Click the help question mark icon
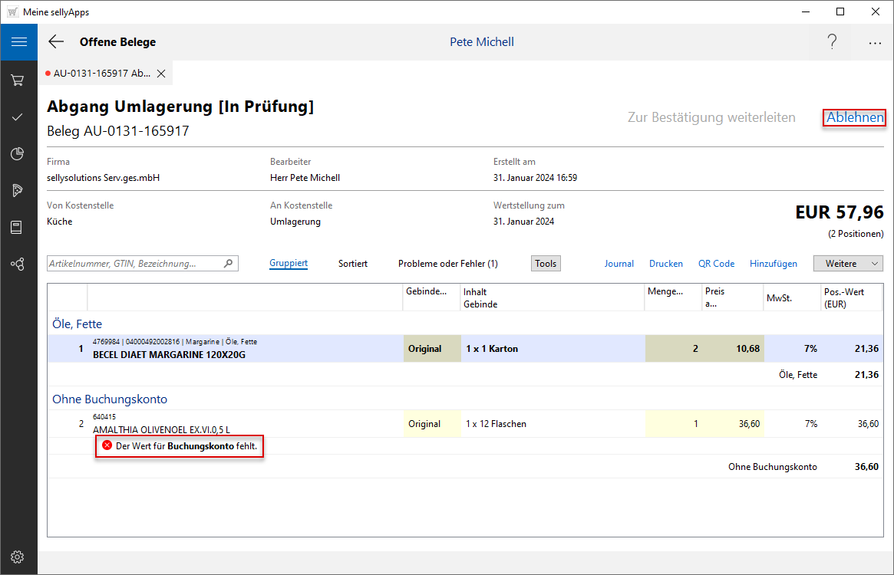894x575 pixels. click(832, 42)
